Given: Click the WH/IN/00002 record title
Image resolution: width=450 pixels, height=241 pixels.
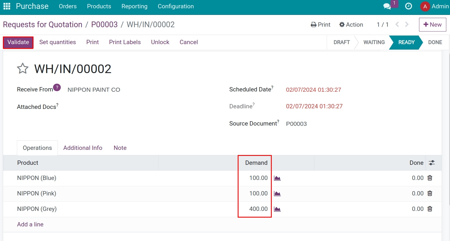Looking at the screenshot, I should coord(73,69).
